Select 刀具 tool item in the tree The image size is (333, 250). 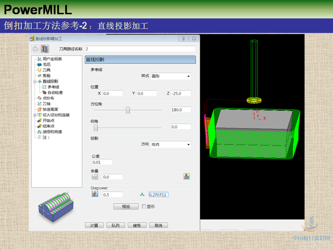coord(46,70)
